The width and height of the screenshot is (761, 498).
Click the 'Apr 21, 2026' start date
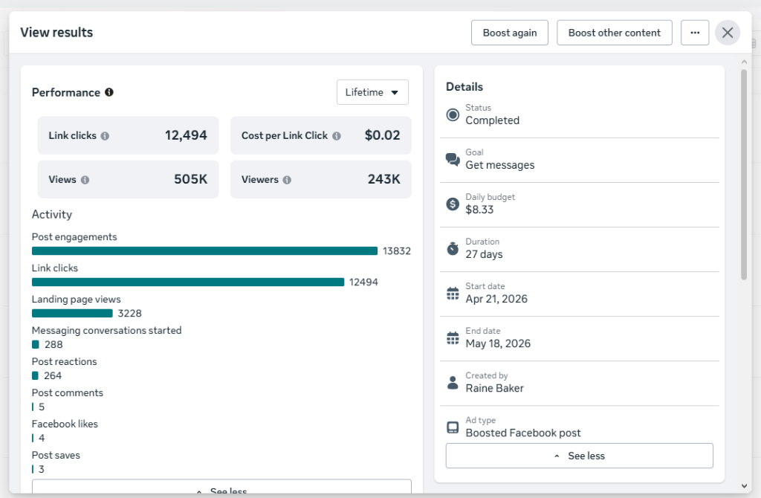pos(496,299)
